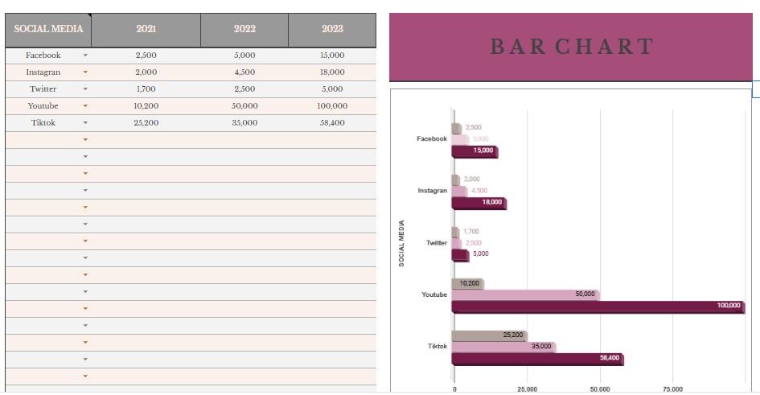Select the 2021 column header
Screen dimensions: 760x395
click(146, 30)
